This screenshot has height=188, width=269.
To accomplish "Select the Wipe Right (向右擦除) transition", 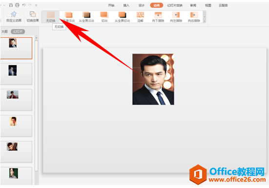I will tap(194, 17).
